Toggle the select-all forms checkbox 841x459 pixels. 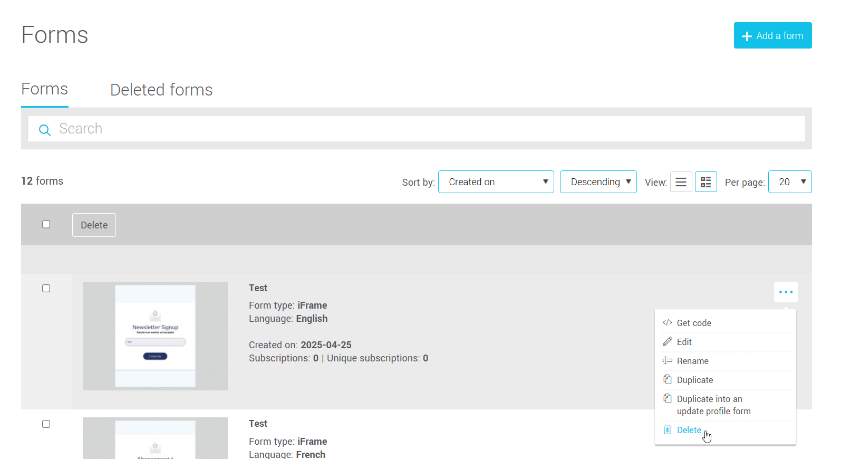pyautogui.click(x=46, y=225)
